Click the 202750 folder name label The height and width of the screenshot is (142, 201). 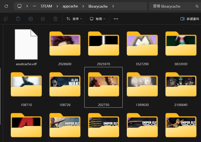pyautogui.click(x=103, y=105)
